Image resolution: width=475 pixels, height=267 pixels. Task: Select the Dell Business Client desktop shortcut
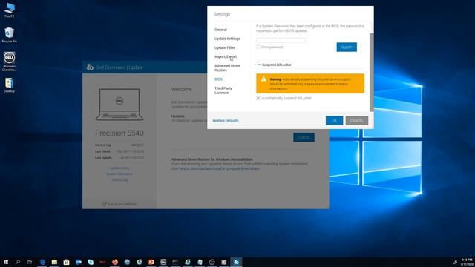9,61
